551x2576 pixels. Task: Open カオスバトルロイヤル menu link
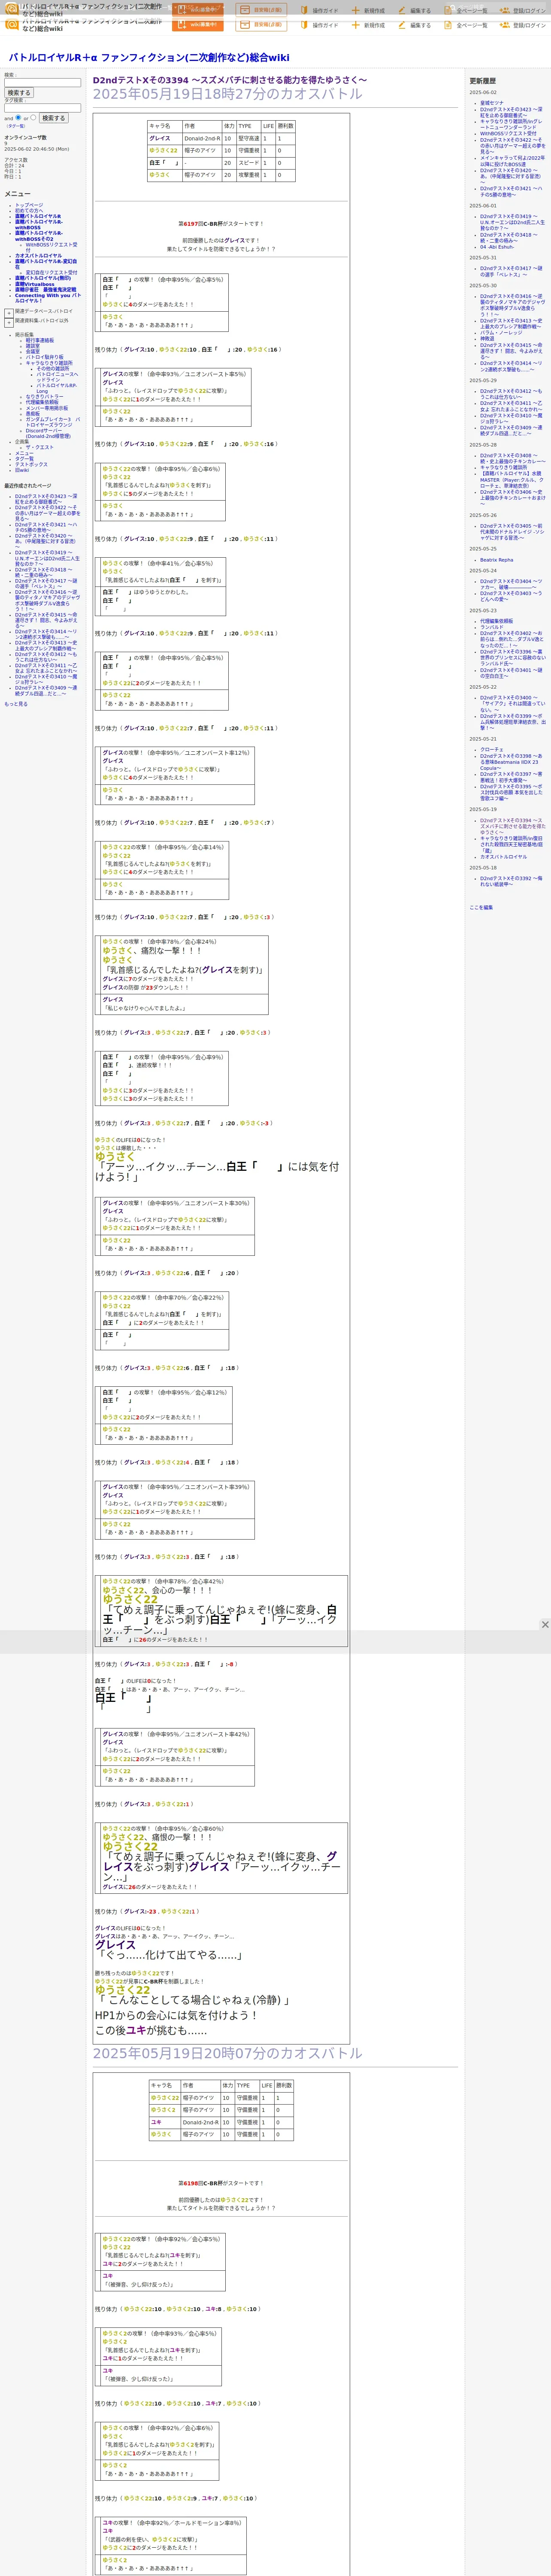pos(38,256)
